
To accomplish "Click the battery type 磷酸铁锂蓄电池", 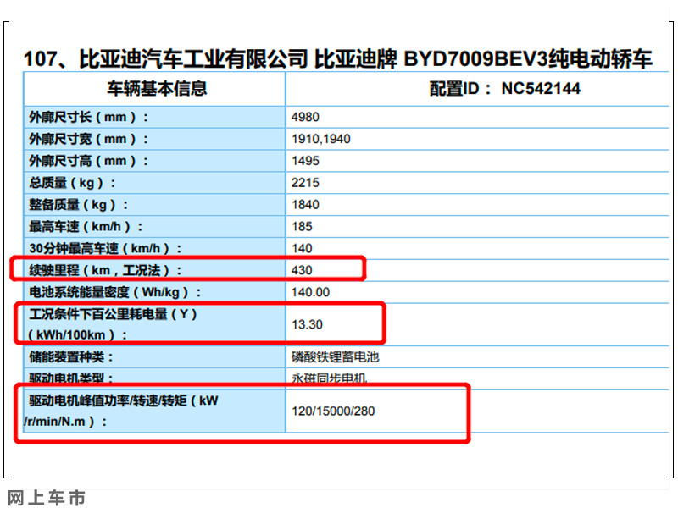I will point(335,357).
